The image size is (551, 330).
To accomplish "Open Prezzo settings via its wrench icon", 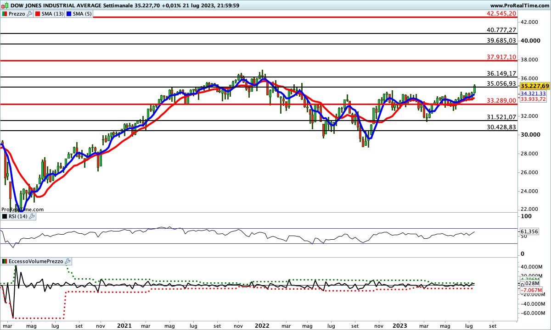I will click(30, 14).
